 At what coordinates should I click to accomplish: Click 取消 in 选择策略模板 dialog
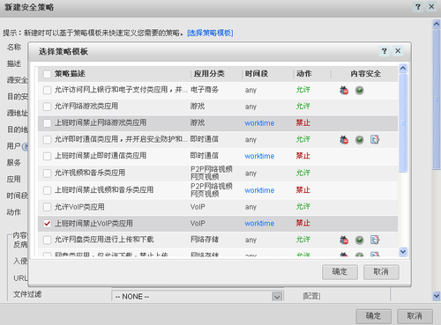[381, 272]
